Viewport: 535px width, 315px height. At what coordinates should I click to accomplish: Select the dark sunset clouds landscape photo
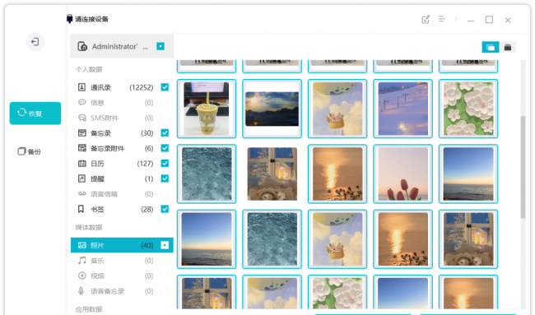272,109
